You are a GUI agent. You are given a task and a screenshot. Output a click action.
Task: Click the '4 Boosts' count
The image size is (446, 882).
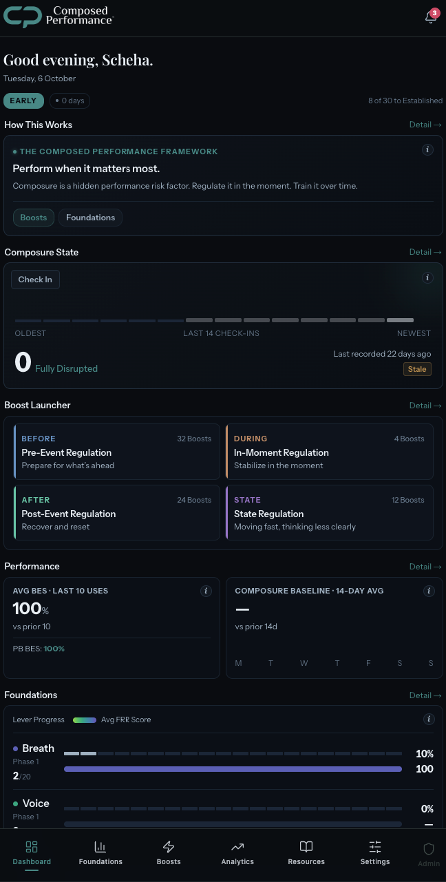click(x=409, y=439)
